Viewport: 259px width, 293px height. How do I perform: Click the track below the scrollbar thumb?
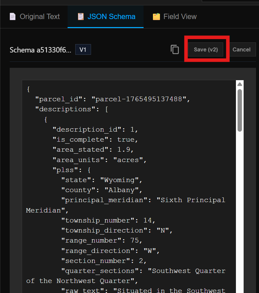click(x=239, y=200)
